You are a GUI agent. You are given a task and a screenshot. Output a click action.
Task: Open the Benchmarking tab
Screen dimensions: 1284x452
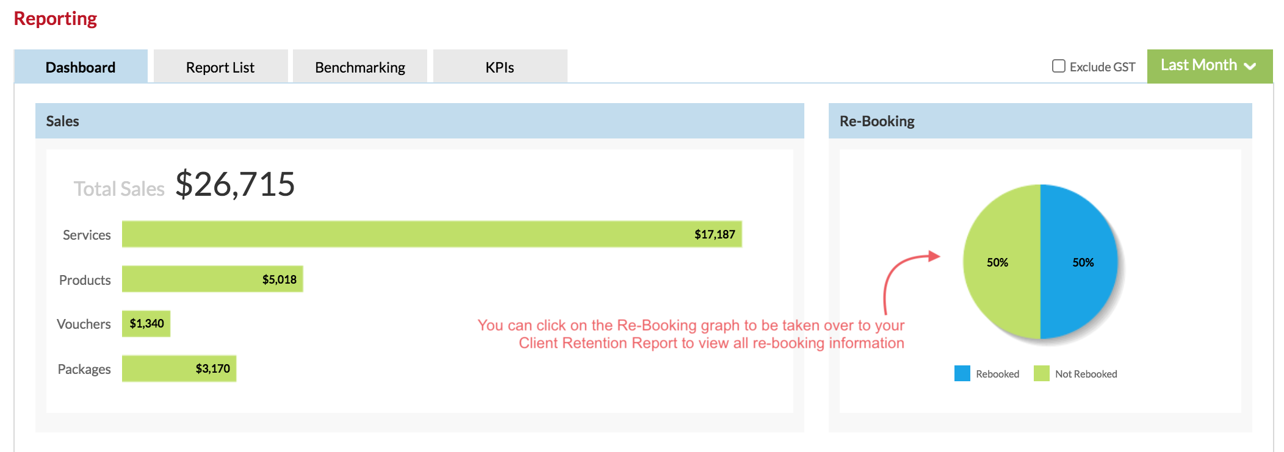(x=360, y=66)
